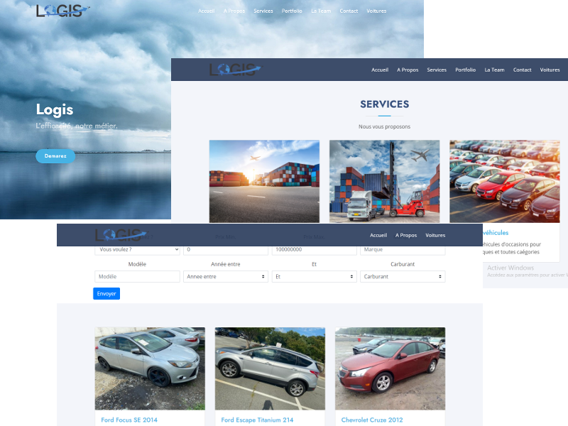Open the Chevrolet Cruze 2012 listing title

(370, 420)
